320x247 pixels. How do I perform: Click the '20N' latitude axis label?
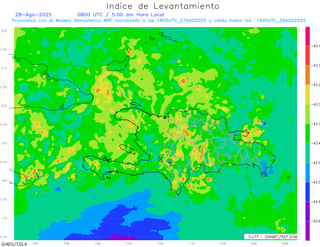click(x=4, y=106)
